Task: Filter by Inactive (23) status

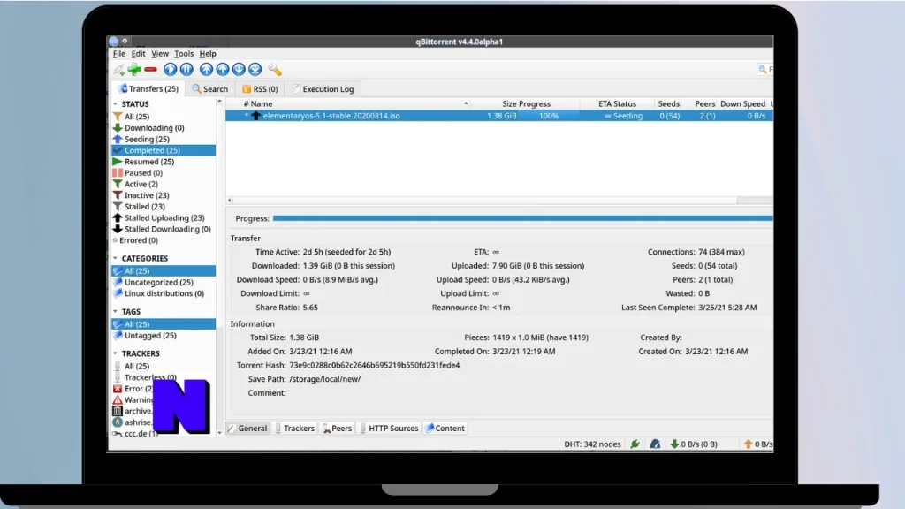Action: pos(147,195)
